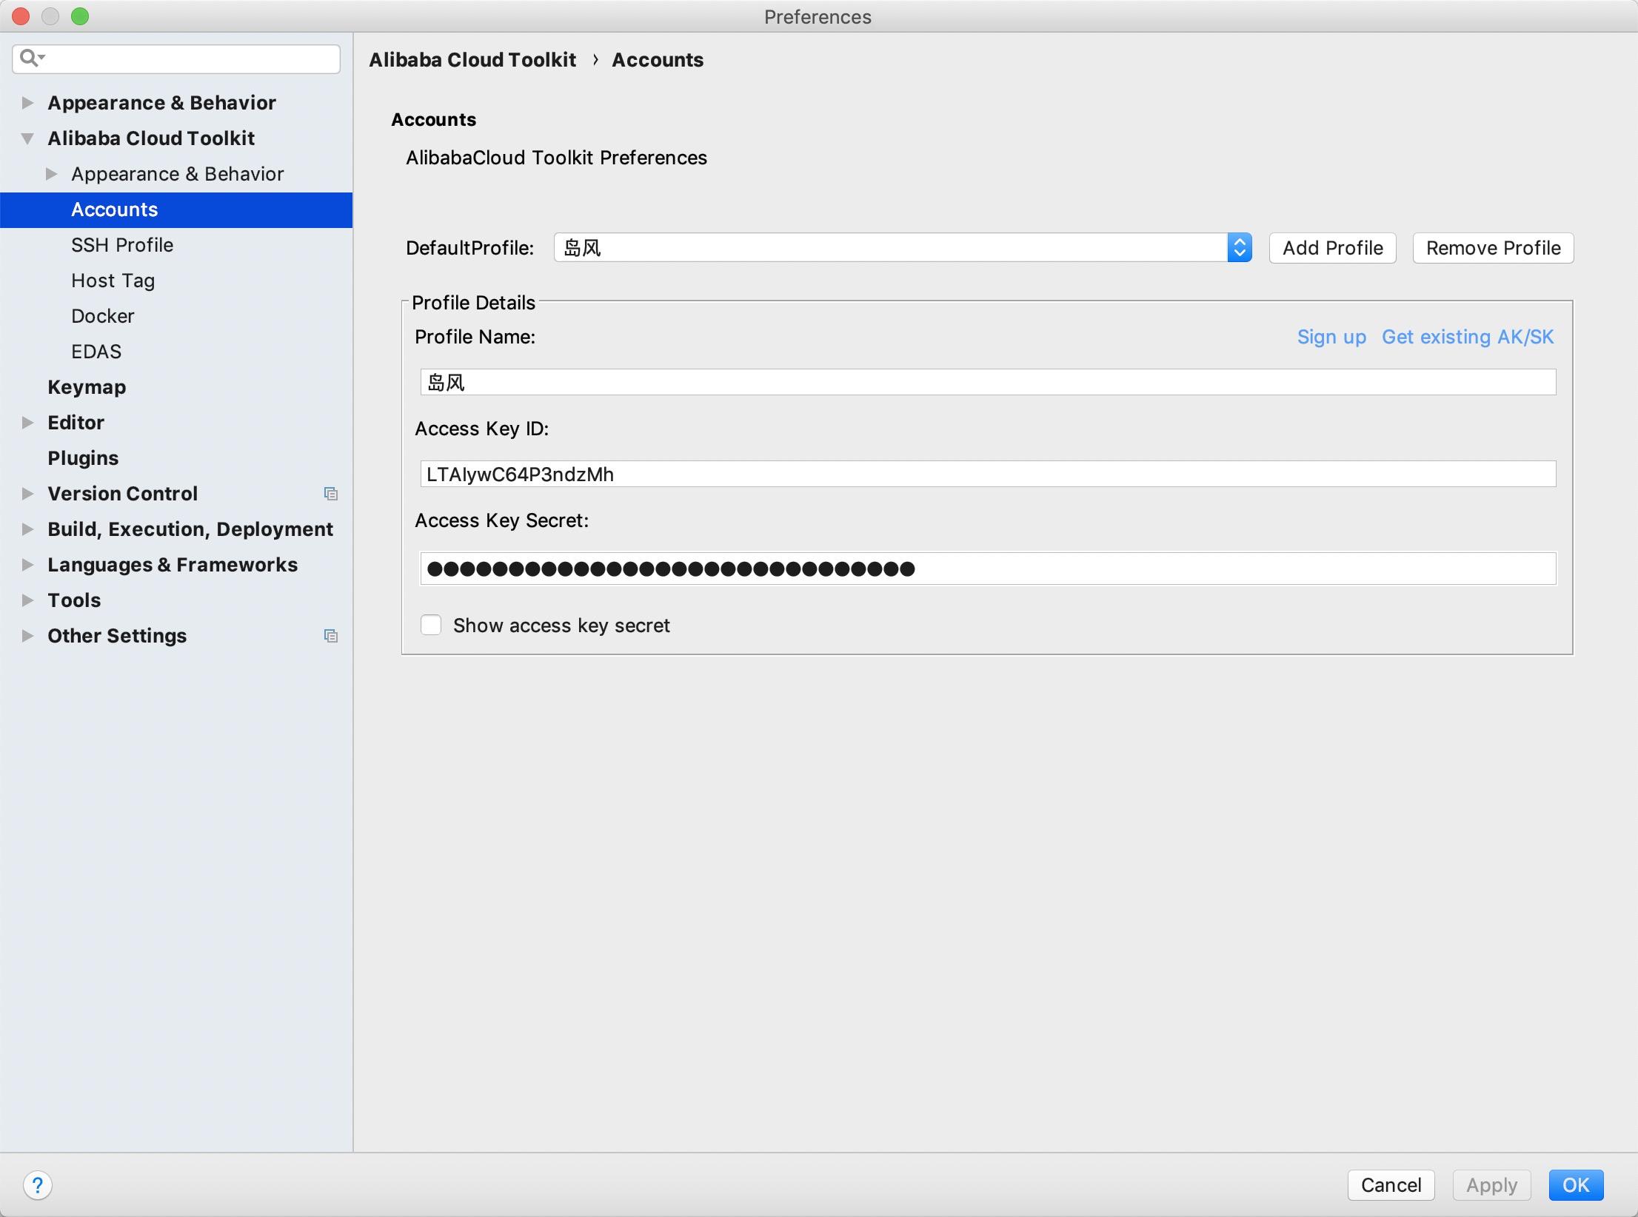
Task: Follow the Get existing AK/SK link
Action: [1468, 337]
